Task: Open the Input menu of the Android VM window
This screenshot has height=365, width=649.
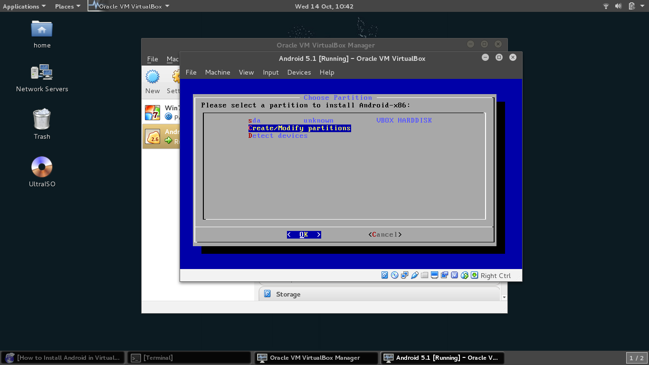Action: [x=271, y=72]
